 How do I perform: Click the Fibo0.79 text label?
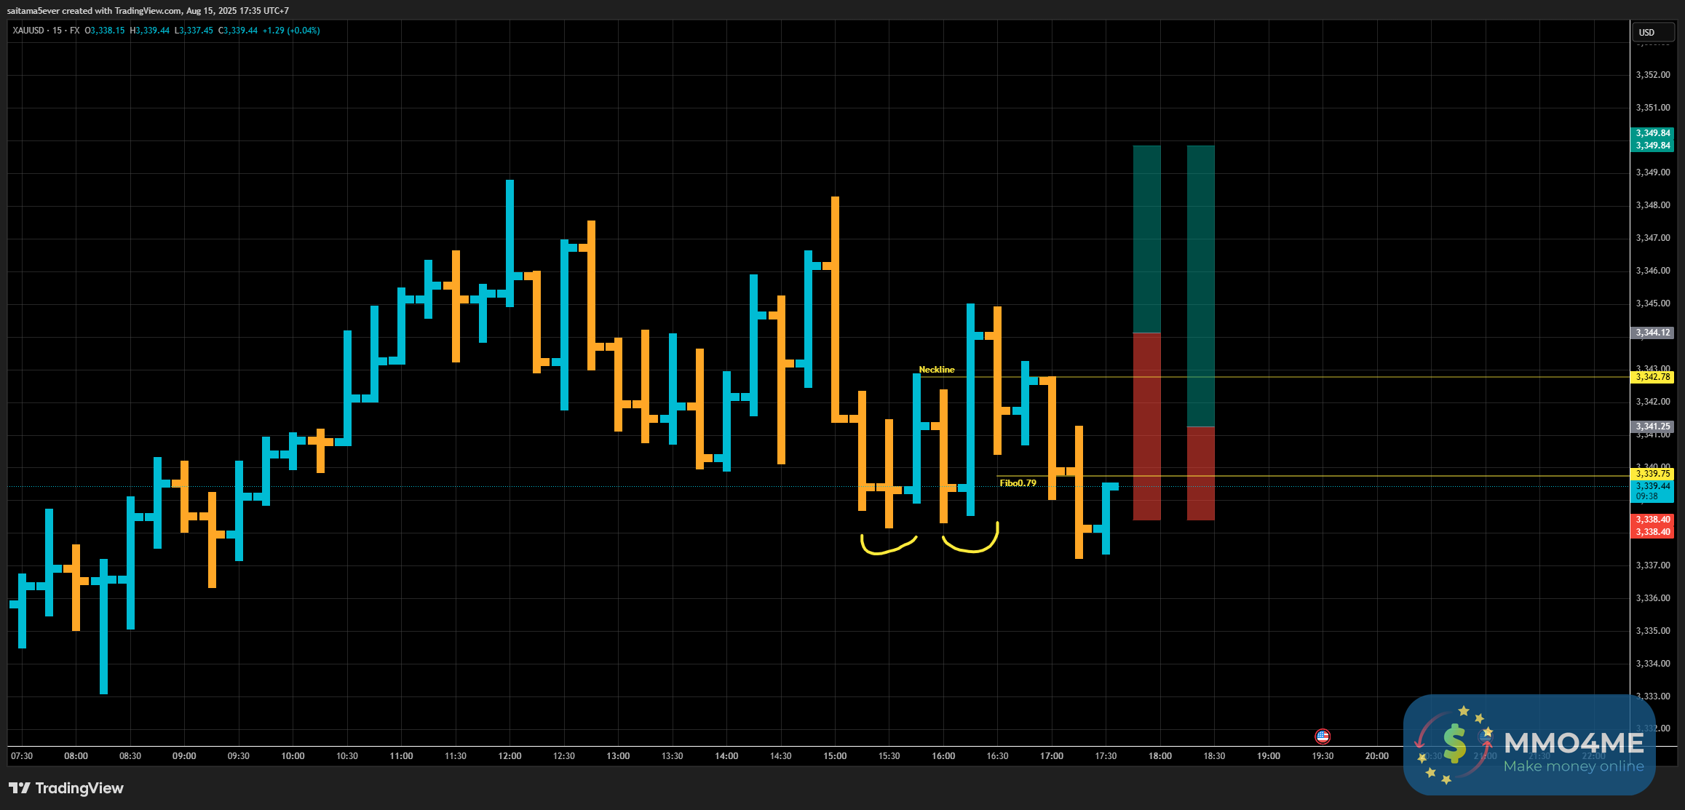(1018, 483)
